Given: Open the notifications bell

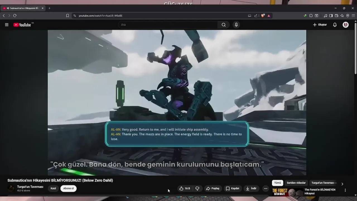Looking at the screenshot, I should [x=335, y=25].
